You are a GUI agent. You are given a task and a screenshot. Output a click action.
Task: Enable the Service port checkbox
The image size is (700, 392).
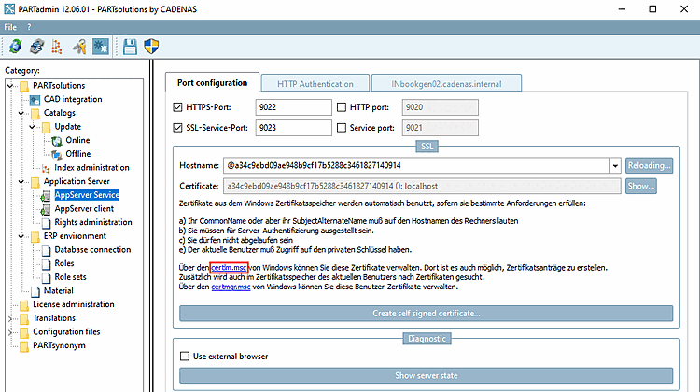[342, 128]
